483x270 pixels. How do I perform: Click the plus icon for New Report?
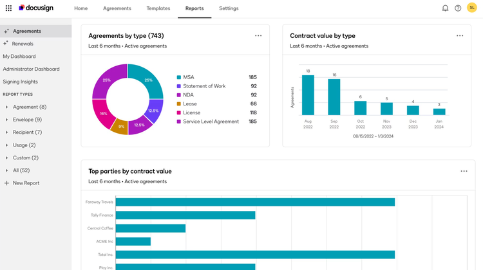pyautogui.click(x=6, y=183)
